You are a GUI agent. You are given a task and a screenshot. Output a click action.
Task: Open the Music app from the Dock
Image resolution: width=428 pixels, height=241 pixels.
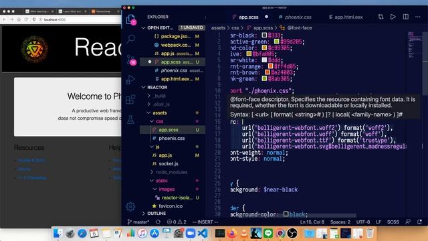tap(142, 234)
